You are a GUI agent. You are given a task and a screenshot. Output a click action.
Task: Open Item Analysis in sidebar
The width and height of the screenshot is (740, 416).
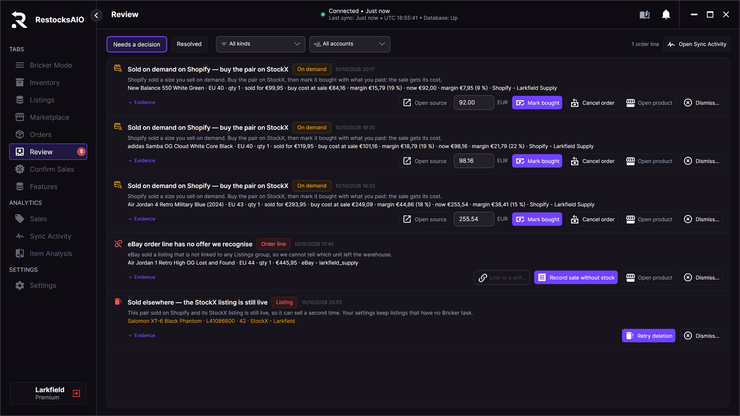pos(48,253)
